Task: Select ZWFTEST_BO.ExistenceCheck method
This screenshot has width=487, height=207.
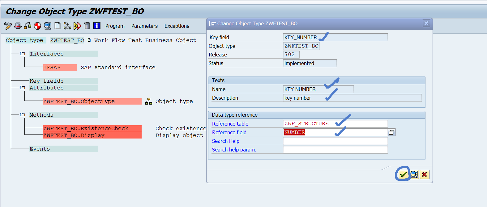Action: click(92, 128)
